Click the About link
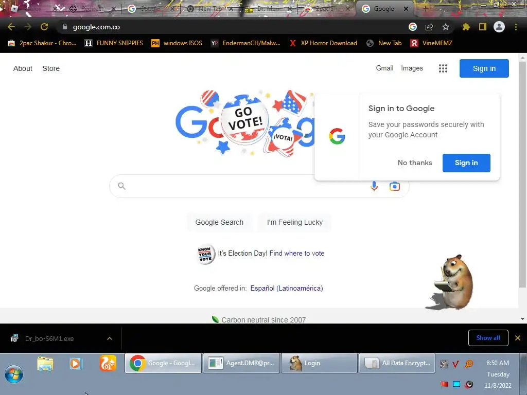This screenshot has height=395, width=527. (23, 68)
